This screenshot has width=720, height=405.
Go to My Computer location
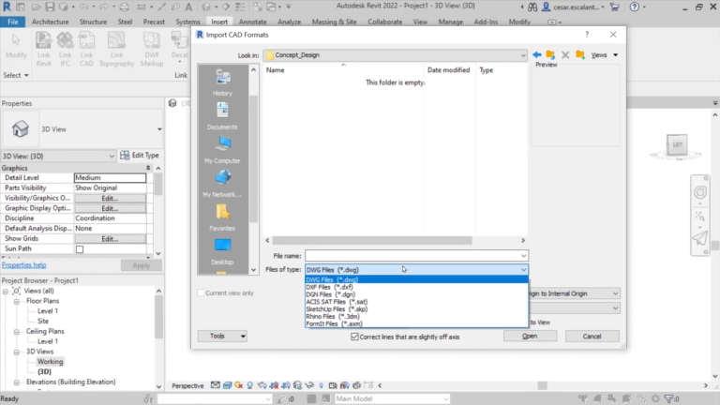(223, 150)
